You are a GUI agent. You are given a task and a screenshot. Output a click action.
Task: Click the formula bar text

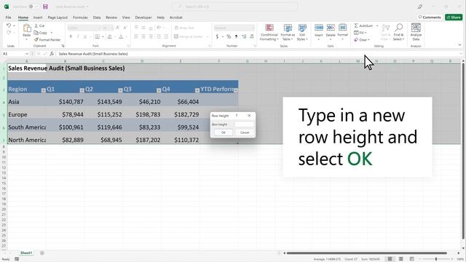coord(93,54)
